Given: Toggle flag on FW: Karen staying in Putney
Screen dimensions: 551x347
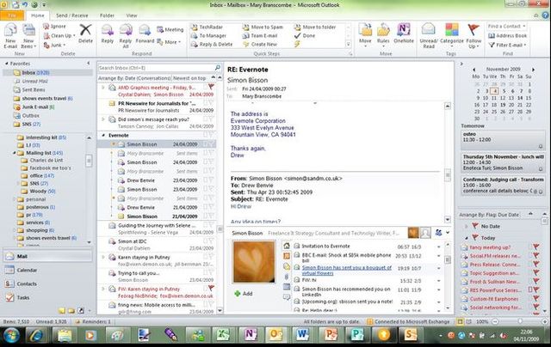Looking at the screenshot, I should (x=211, y=288).
